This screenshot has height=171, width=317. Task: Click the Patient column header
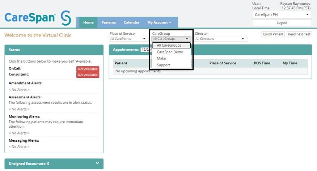click(121, 63)
